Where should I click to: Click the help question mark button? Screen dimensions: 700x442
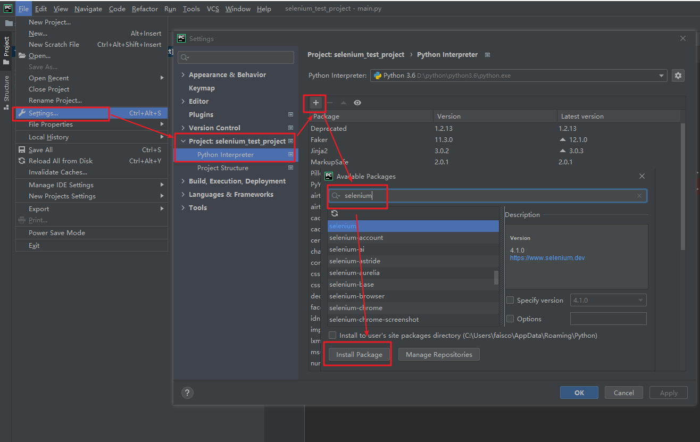[187, 393]
